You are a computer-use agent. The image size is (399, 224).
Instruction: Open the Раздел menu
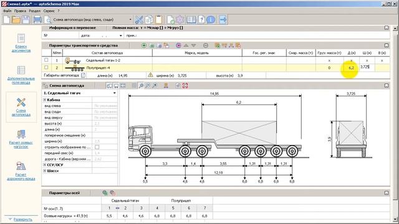click(x=35, y=11)
